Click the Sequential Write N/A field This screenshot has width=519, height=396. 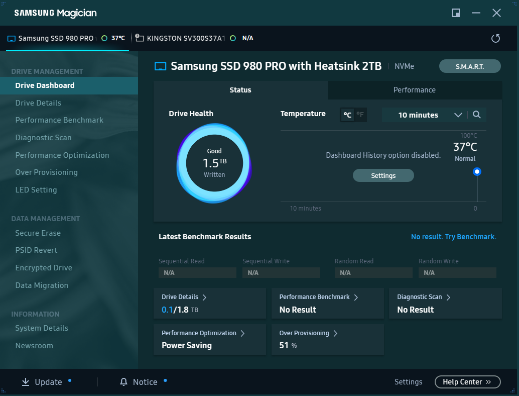[282, 273]
